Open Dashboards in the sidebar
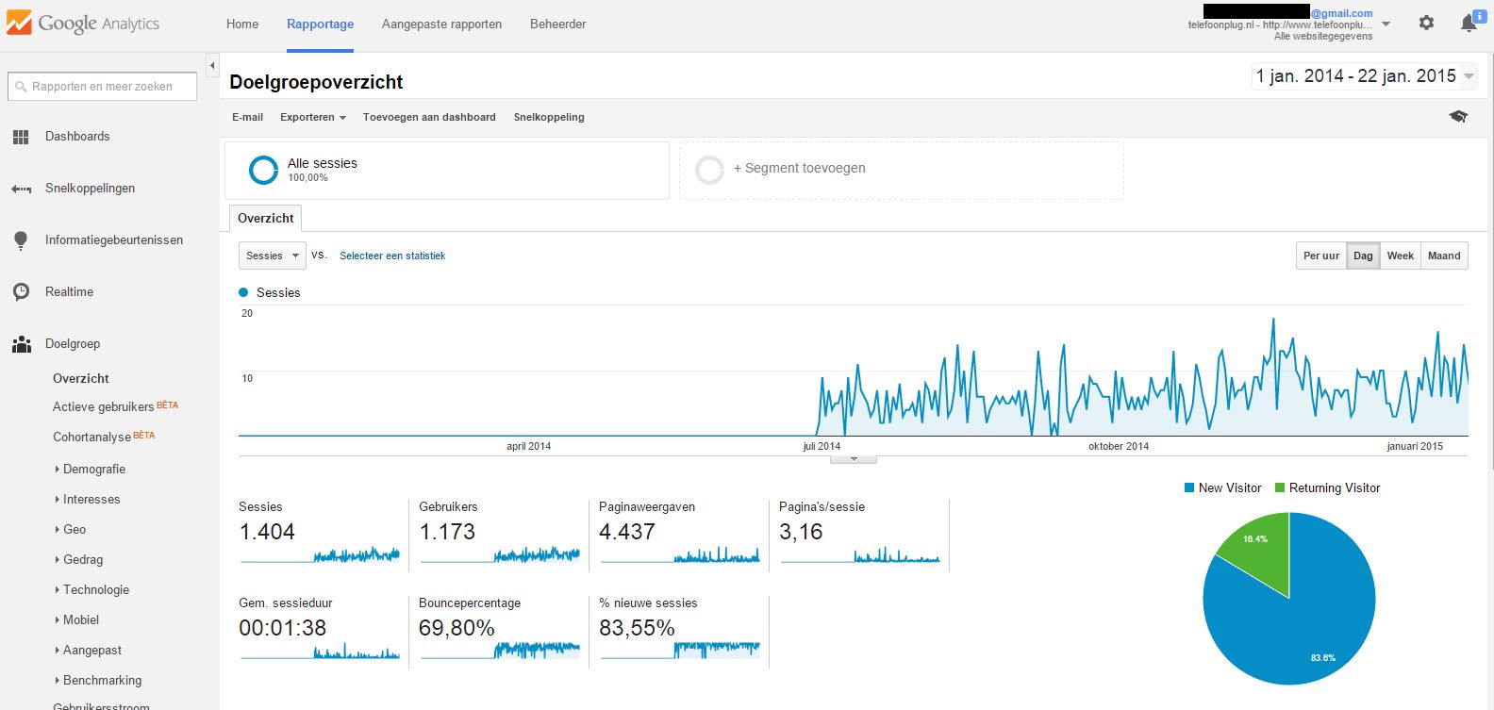This screenshot has width=1494, height=710. tap(77, 137)
